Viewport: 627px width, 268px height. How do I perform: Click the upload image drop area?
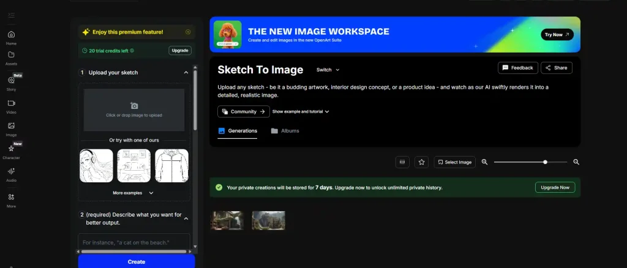point(134,110)
